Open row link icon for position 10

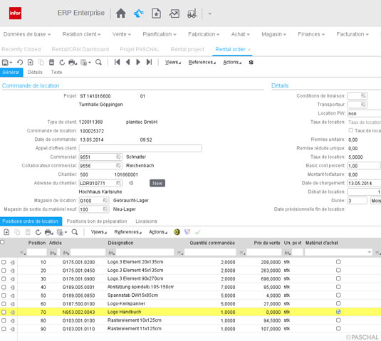(12, 262)
